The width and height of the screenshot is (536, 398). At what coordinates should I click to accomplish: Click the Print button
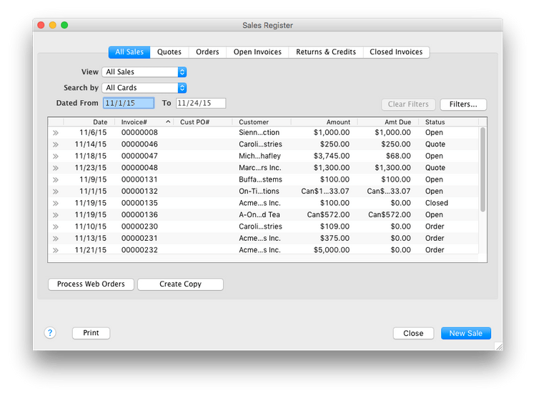(x=91, y=333)
